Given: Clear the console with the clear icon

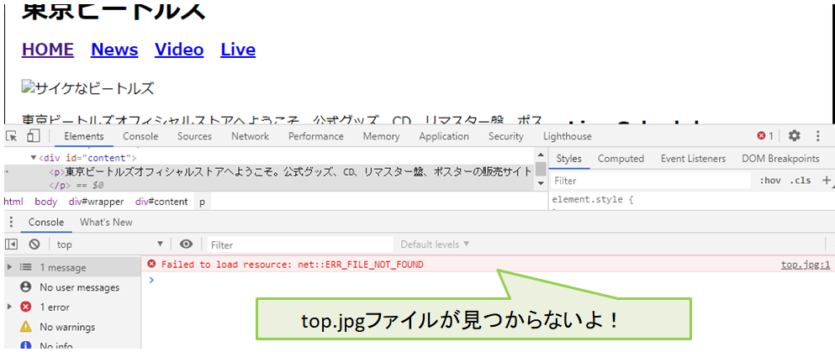Looking at the screenshot, I should coord(34,244).
